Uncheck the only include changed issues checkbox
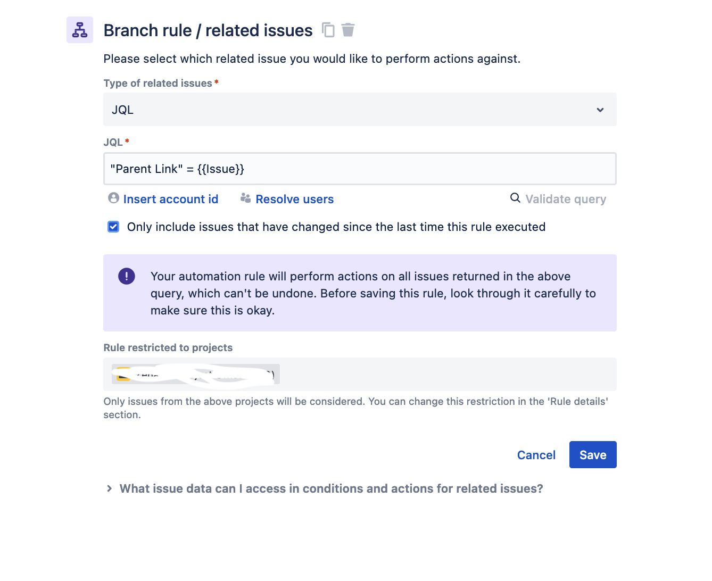The width and height of the screenshot is (712, 581). pos(113,227)
